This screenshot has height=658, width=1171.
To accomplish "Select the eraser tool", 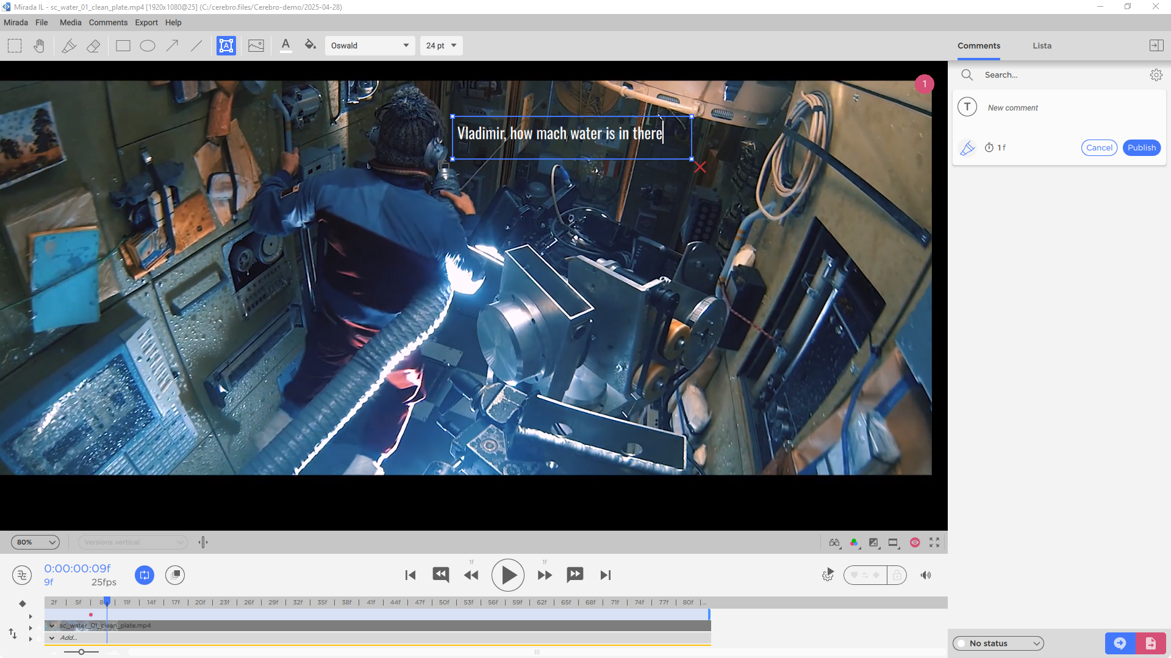I will (x=93, y=45).
